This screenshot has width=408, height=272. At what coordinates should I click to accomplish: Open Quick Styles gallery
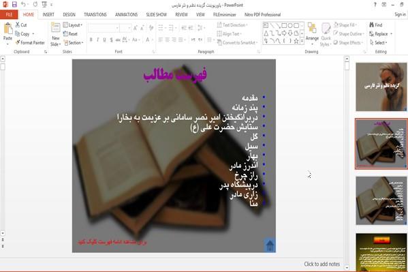click(x=326, y=34)
